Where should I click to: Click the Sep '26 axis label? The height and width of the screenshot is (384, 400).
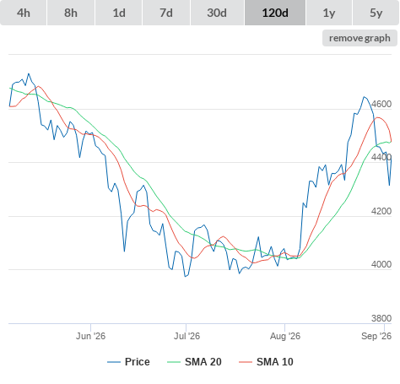point(376,336)
